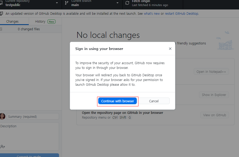Click the Summary (required) input field

33,117
